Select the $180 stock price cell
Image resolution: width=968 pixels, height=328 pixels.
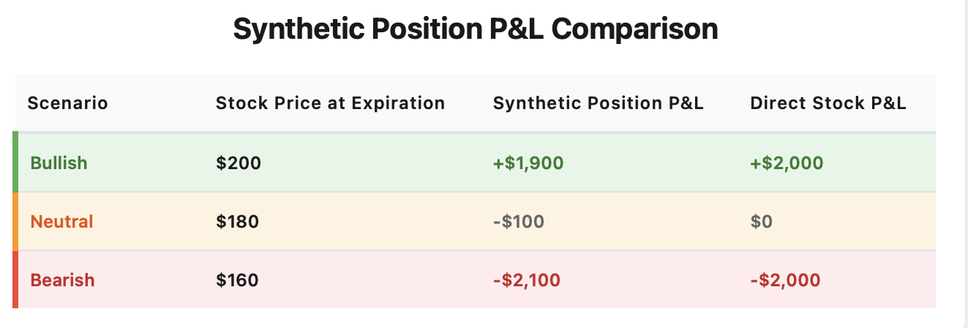[x=237, y=221]
